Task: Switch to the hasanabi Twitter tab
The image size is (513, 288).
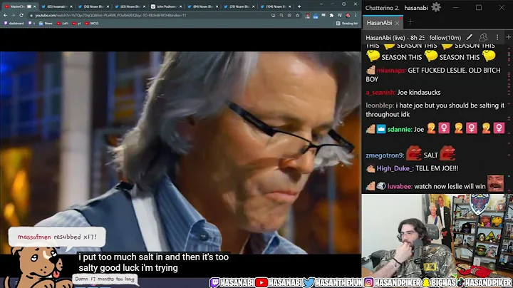Action: click(x=56, y=6)
